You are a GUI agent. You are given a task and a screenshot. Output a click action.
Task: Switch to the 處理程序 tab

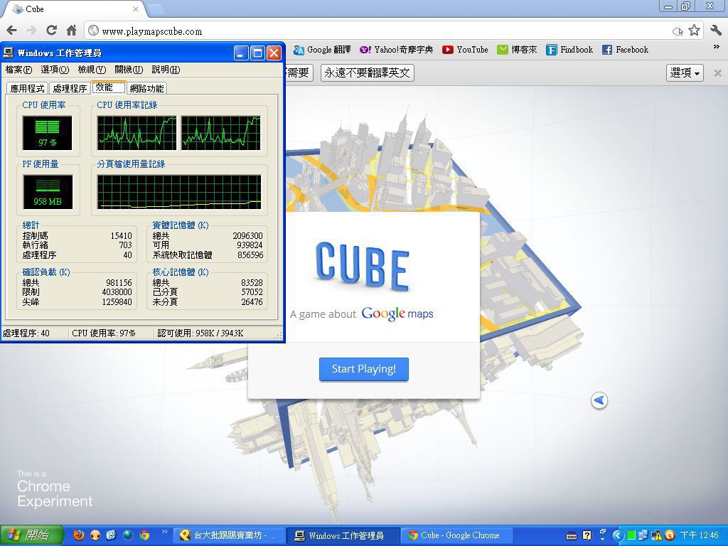(x=70, y=88)
